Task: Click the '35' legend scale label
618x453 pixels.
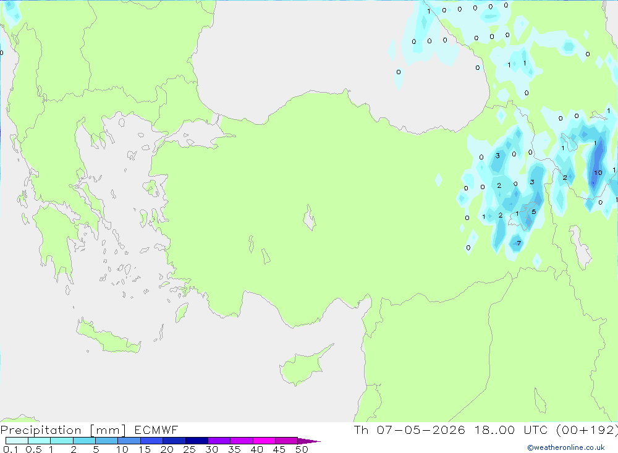Action: coord(234,449)
